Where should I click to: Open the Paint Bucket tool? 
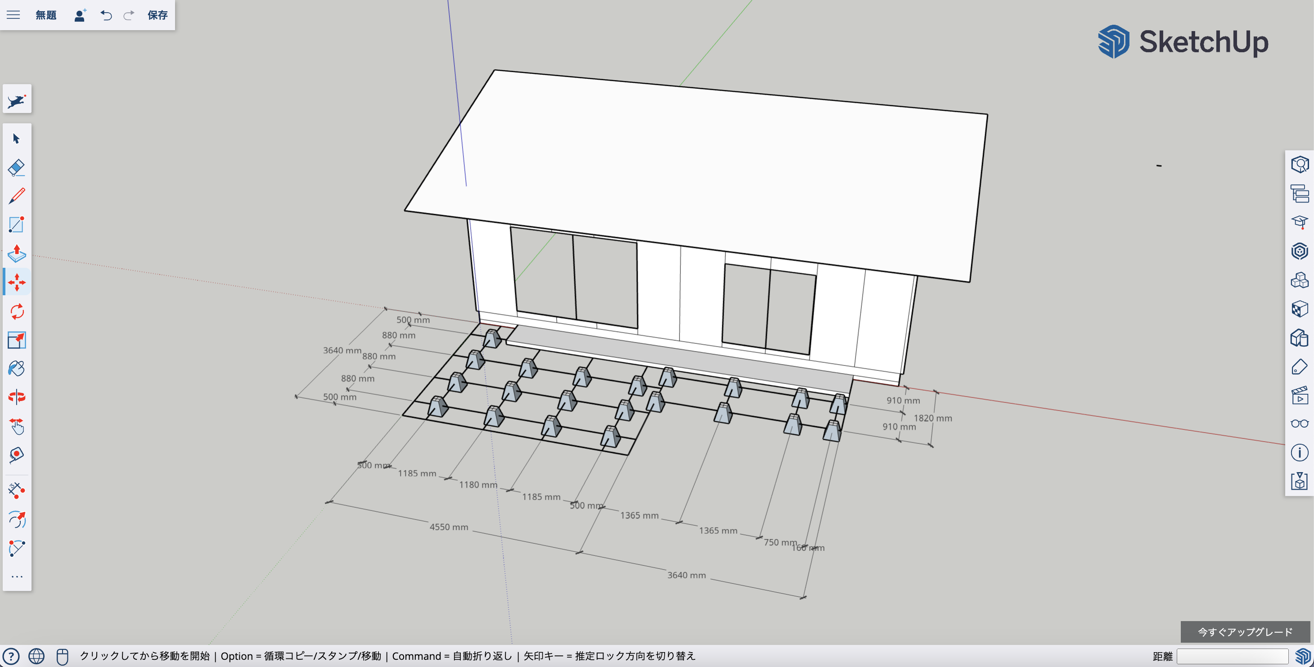[x=16, y=369]
